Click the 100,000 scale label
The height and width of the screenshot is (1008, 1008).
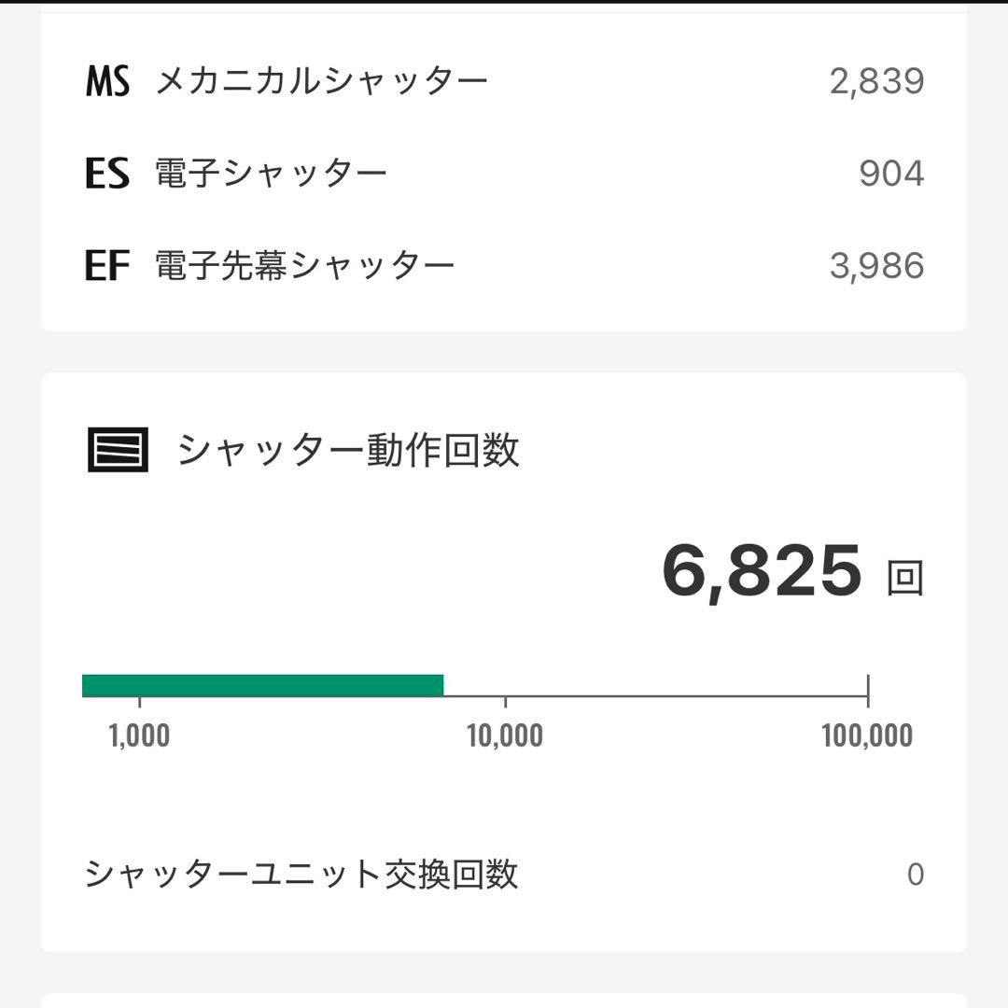click(870, 735)
